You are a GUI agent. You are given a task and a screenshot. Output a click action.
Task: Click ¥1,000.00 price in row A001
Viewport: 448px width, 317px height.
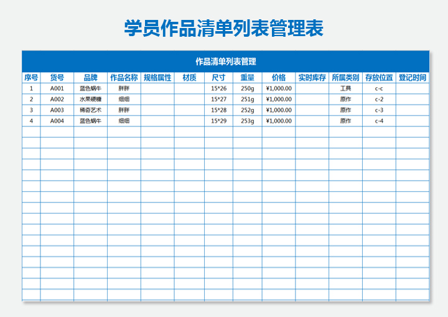[x=279, y=88]
